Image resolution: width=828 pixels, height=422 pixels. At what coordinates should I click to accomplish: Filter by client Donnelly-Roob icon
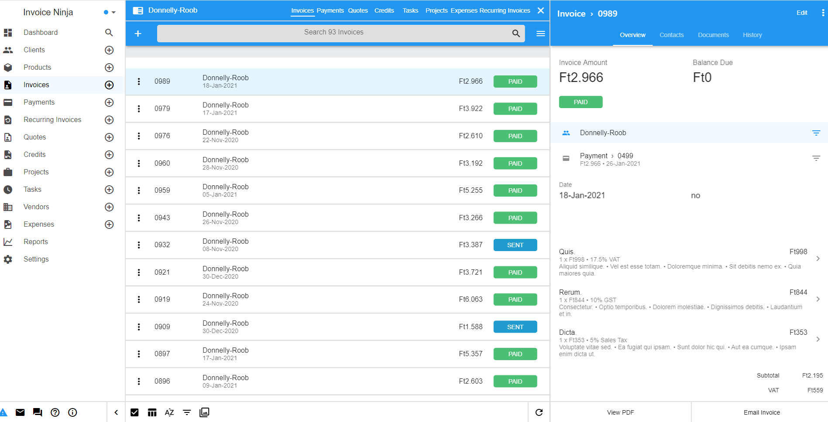point(816,133)
